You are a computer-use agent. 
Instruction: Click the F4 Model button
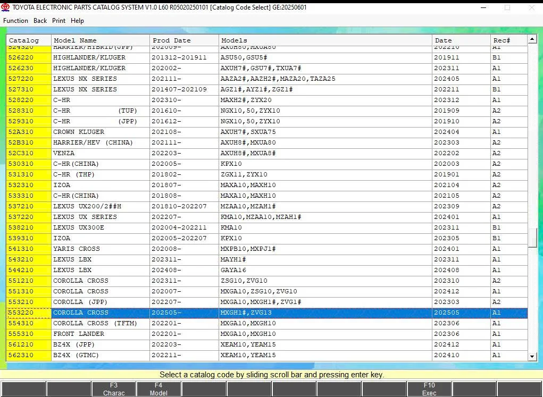point(158,389)
